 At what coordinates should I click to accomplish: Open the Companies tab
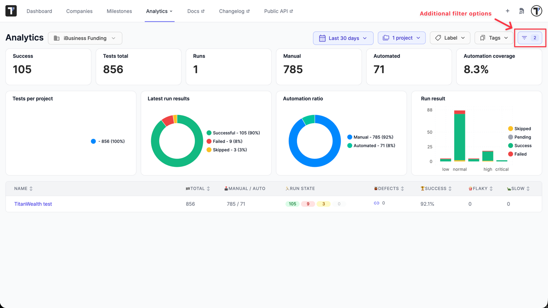(x=79, y=11)
